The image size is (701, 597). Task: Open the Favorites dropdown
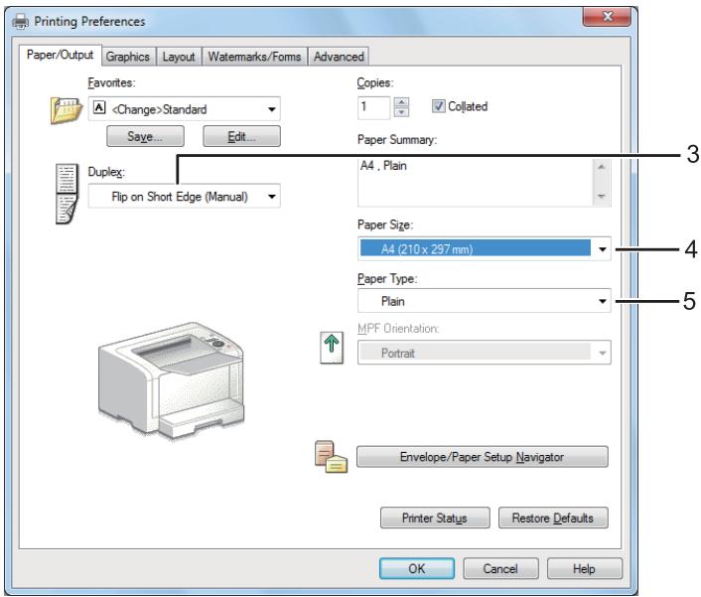(185, 109)
